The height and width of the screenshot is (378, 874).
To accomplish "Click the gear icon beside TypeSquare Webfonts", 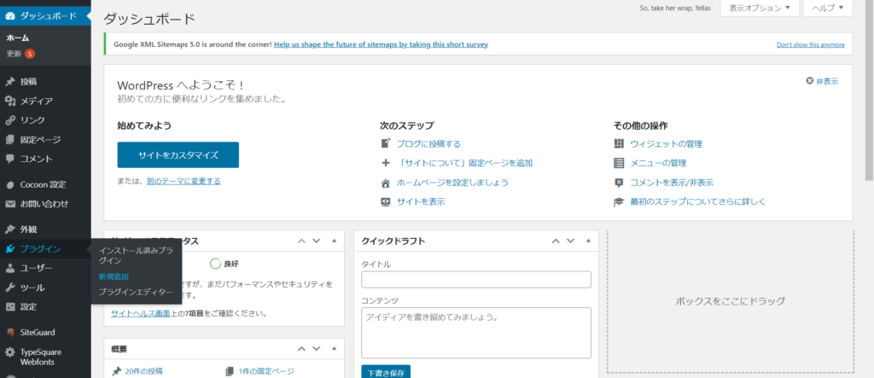I will (x=9, y=352).
